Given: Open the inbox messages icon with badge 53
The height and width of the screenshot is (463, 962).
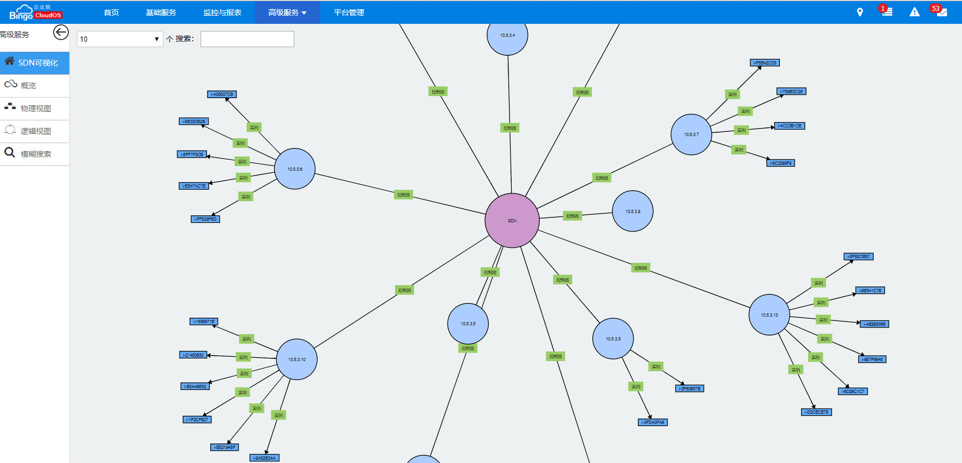Looking at the screenshot, I should pos(940,11).
